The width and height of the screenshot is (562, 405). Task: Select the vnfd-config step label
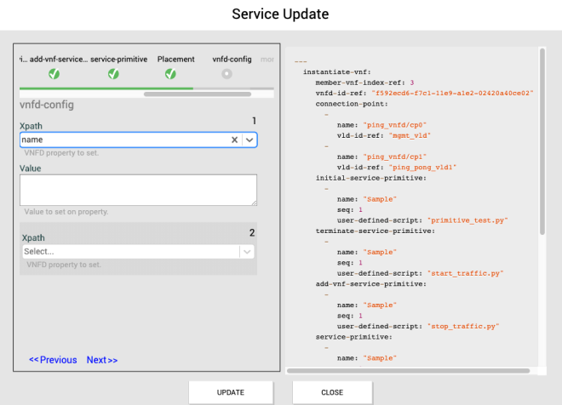[x=232, y=60]
